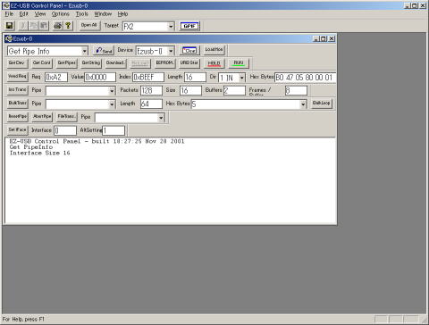Click the Send button with arrow icon

(104, 51)
